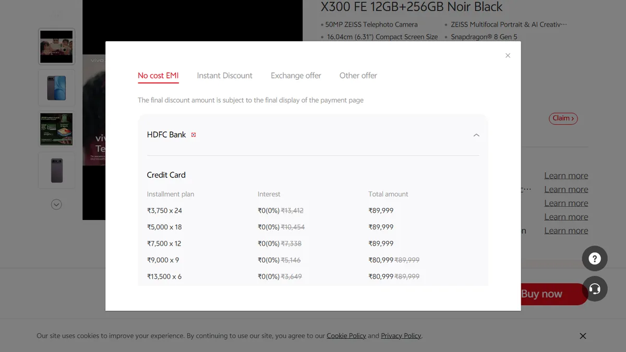Click the struck-through ₹3,649 interest value
The height and width of the screenshot is (352, 626).
pyautogui.click(x=291, y=276)
